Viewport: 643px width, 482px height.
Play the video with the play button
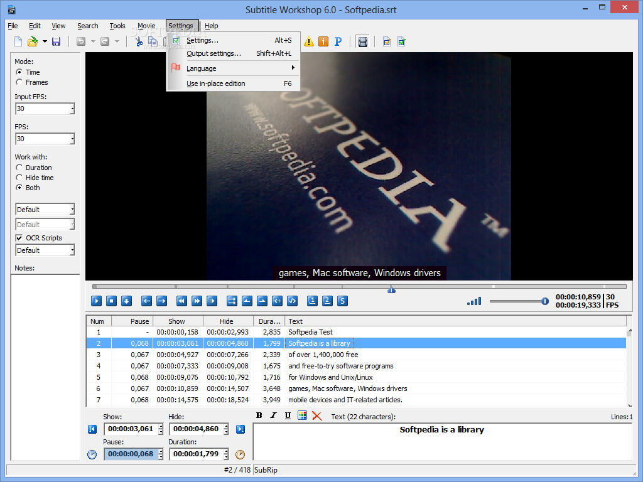pyautogui.click(x=96, y=301)
